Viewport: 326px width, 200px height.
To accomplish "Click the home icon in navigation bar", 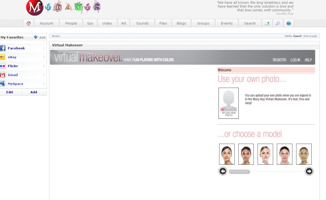I will tap(29, 24).
